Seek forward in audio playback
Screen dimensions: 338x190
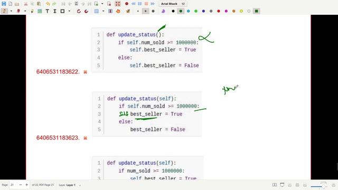(153, 4)
